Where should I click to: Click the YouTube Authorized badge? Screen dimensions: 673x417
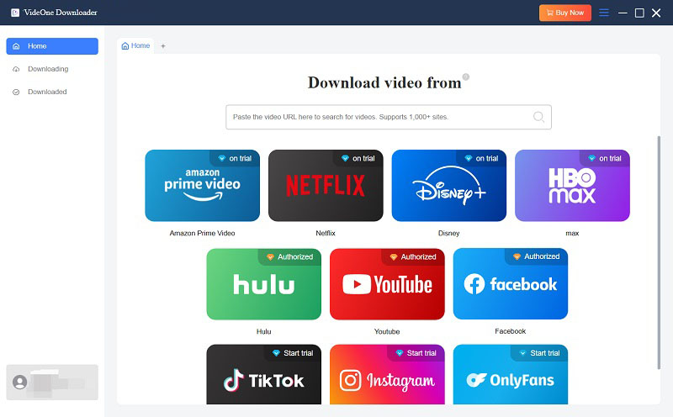412,256
